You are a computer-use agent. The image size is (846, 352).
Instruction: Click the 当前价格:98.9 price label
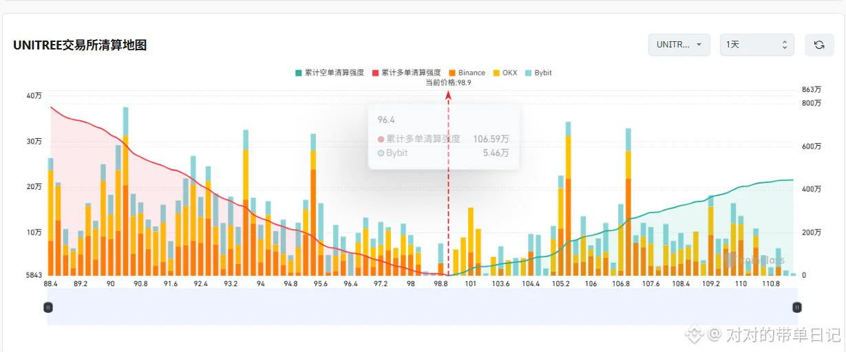click(448, 82)
